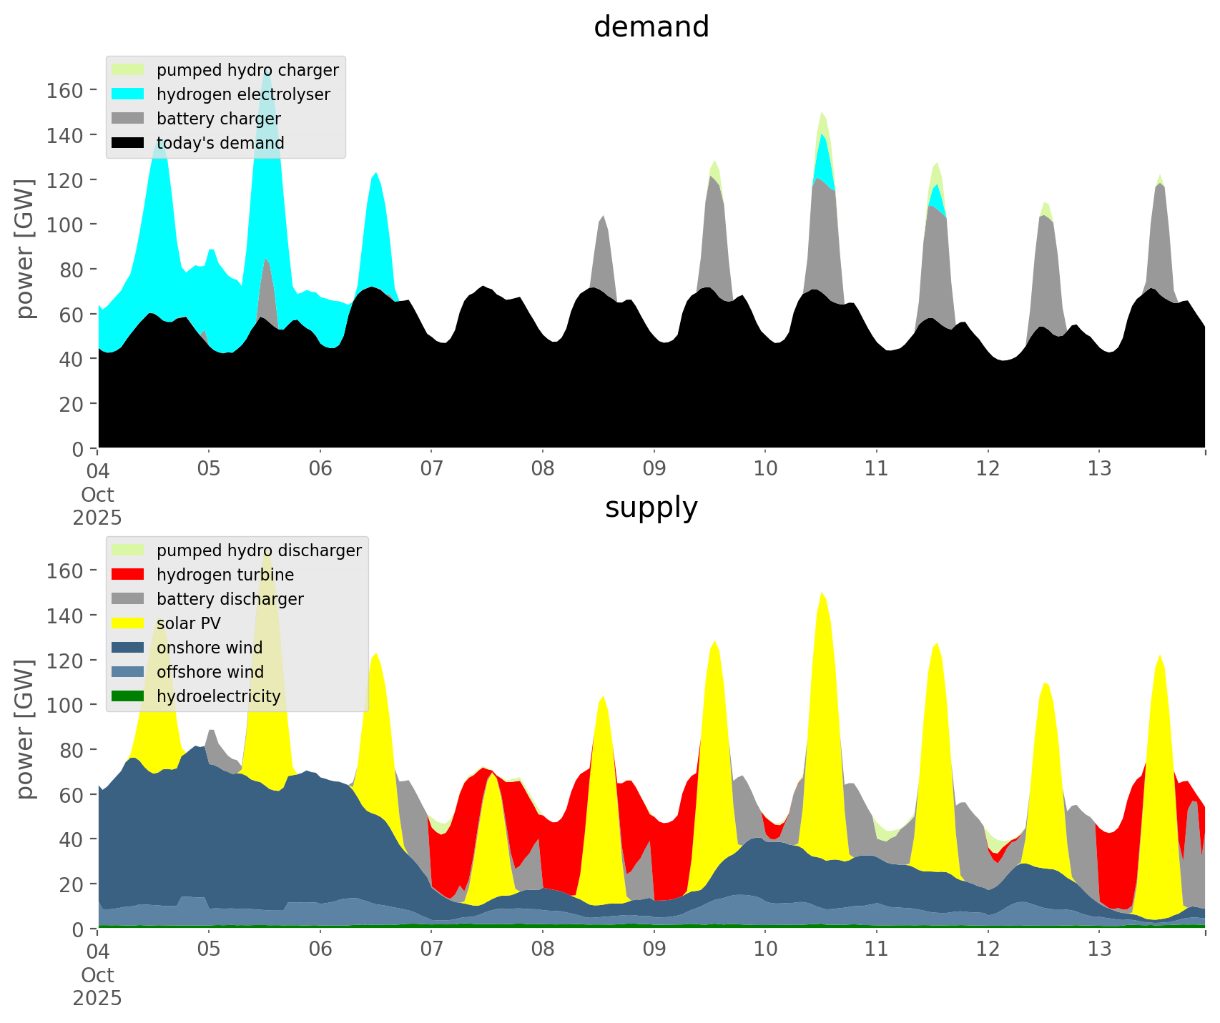The width and height of the screenshot is (1220, 1023).
Task: Click the offshore wind legend swatch
Action: point(128,672)
